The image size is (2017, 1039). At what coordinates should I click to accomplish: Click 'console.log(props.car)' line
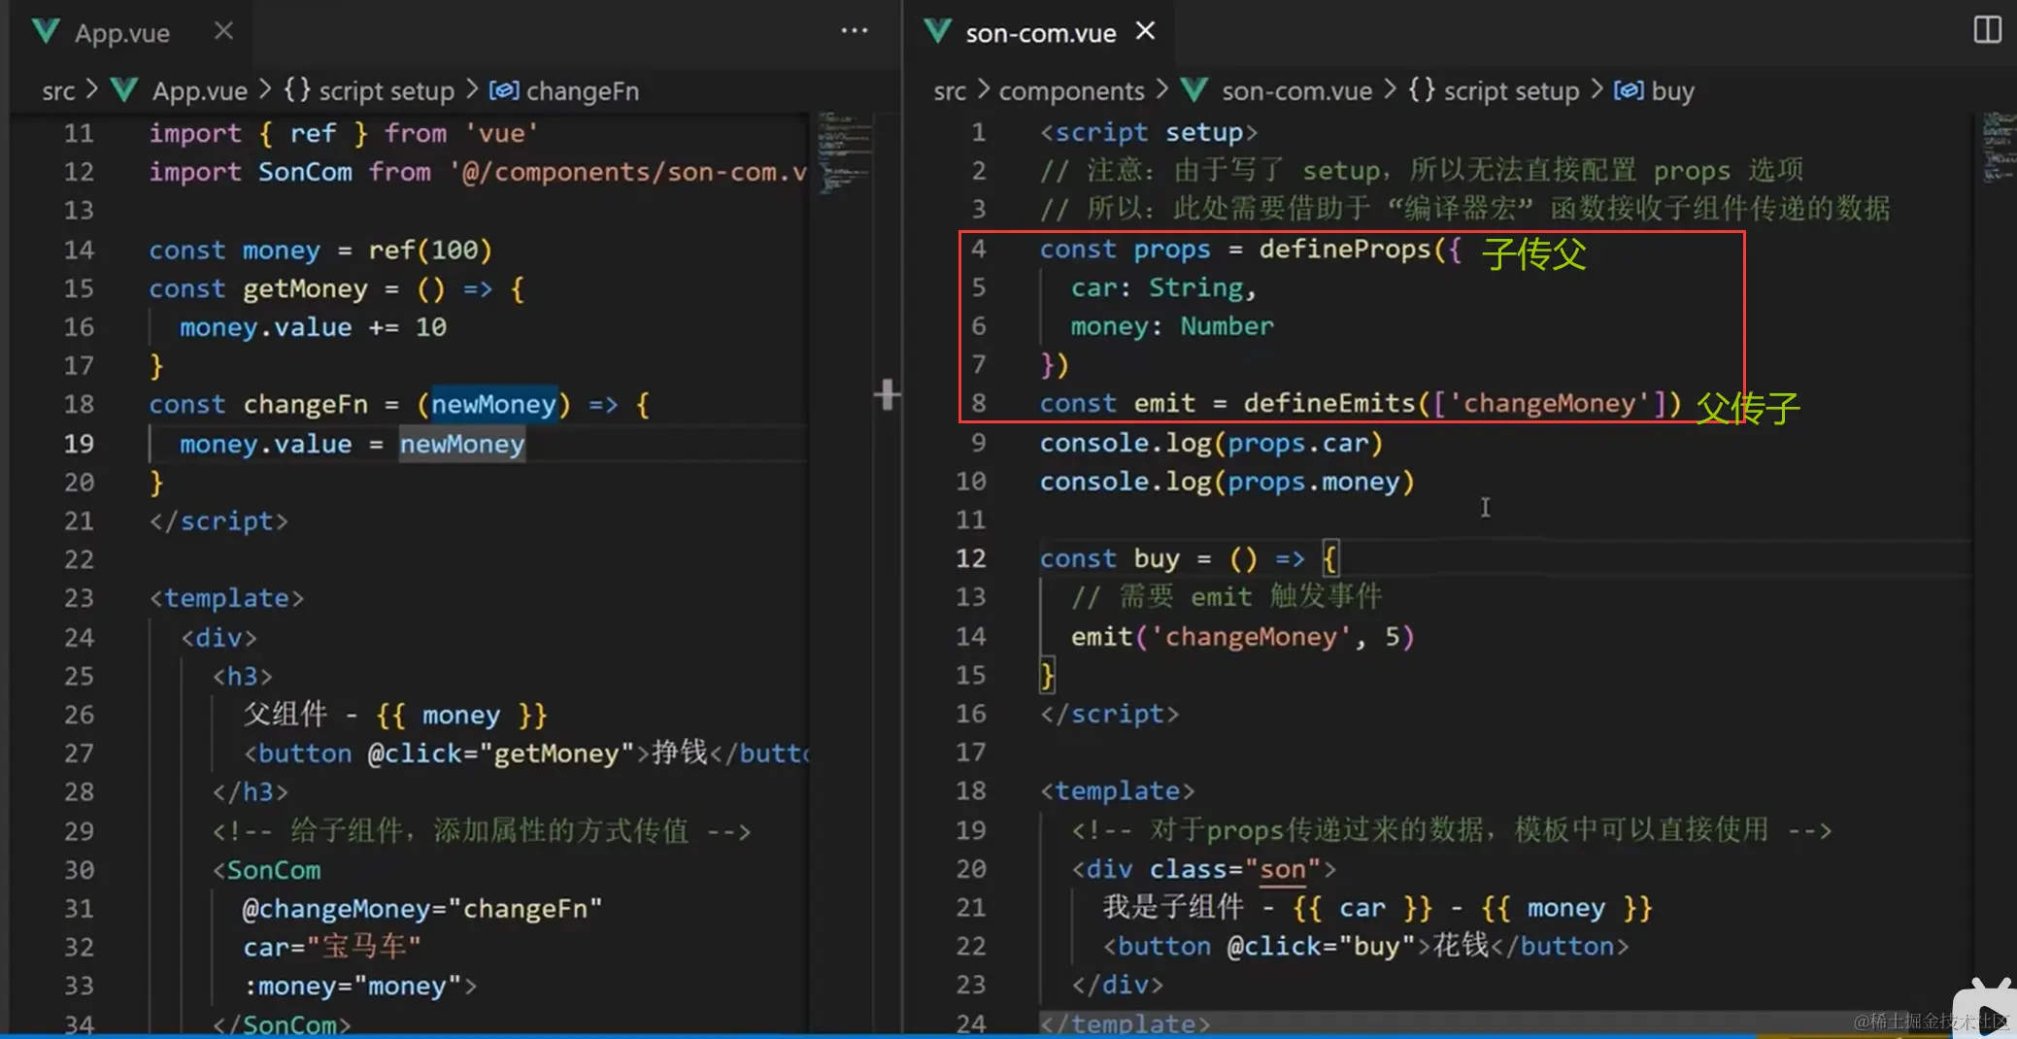[1211, 444]
